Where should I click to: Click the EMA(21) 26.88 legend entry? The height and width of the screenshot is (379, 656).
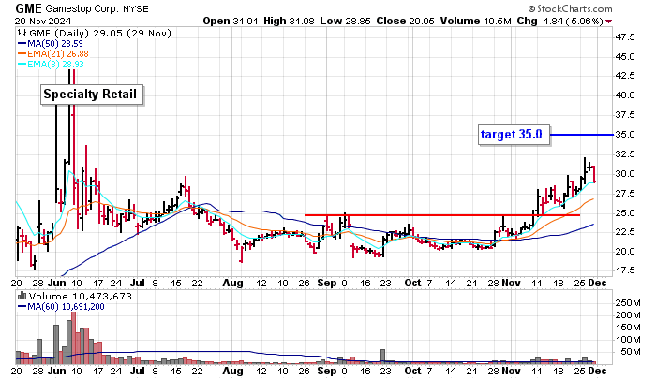[x=58, y=54]
